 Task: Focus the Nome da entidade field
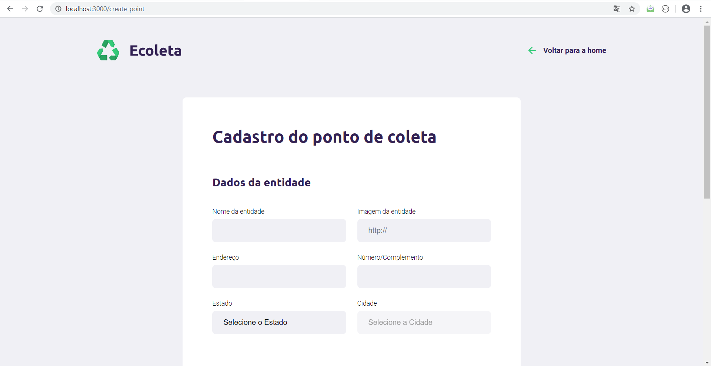tap(279, 230)
